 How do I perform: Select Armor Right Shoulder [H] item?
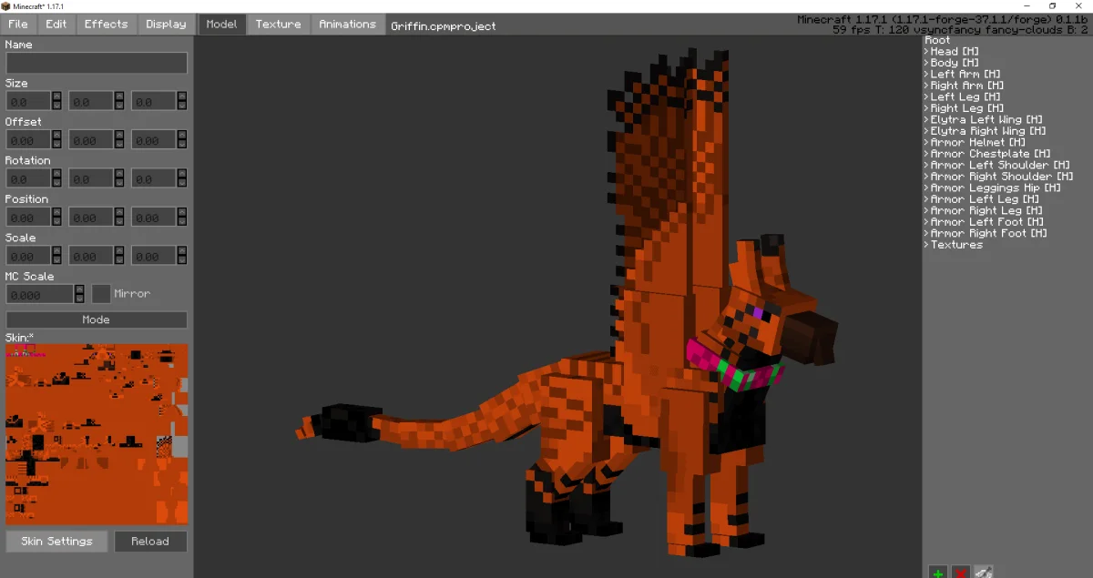click(x=1002, y=177)
